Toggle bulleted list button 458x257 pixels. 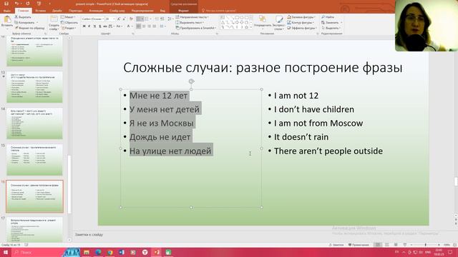pos(140,19)
